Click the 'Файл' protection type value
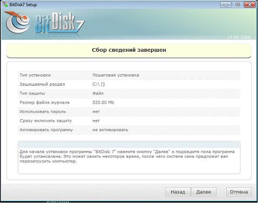Screen dimensions: 259x204 [98, 94]
